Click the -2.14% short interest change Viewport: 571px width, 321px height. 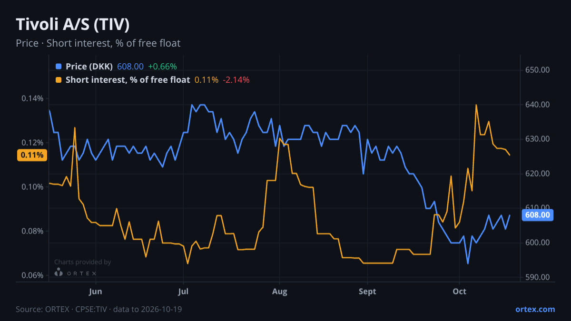pyautogui.click(x=236, y=80)
